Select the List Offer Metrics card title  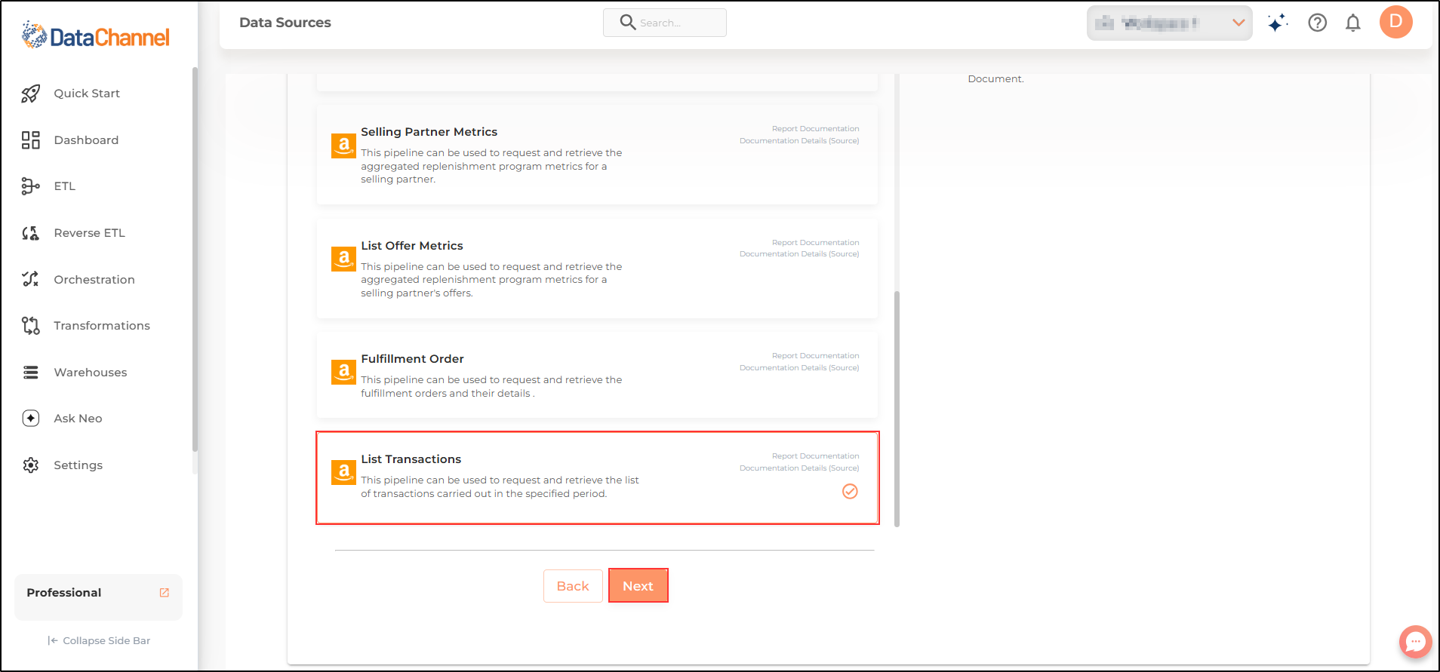click(412, 246)
